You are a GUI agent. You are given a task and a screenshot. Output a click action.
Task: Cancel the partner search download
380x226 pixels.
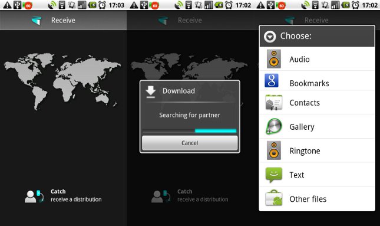click(x=190, y=143)
